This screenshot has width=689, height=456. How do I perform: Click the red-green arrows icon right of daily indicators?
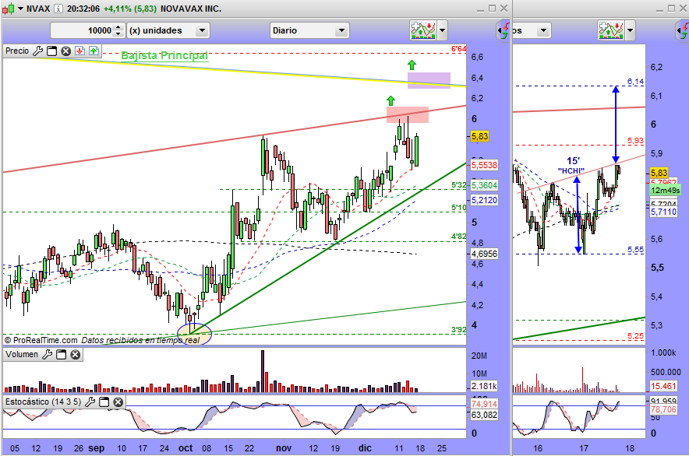(505, 30)
